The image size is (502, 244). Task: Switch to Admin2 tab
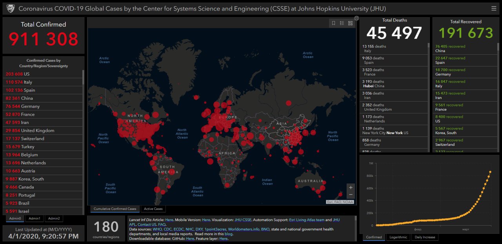[x=54, y=219]
